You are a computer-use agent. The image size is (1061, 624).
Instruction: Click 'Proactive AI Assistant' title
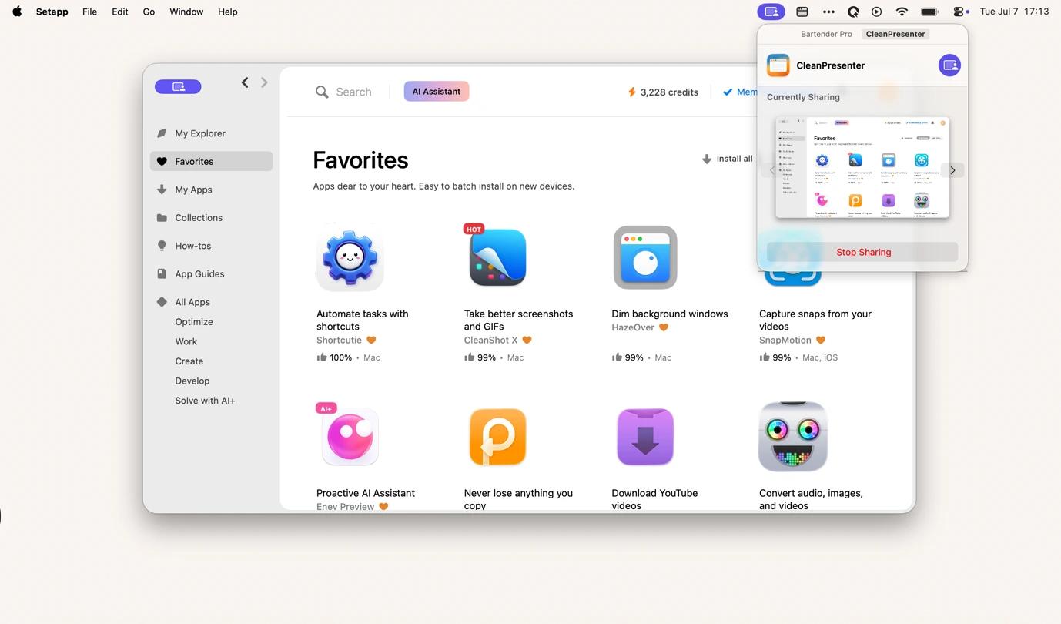click(x=366, y=493)
